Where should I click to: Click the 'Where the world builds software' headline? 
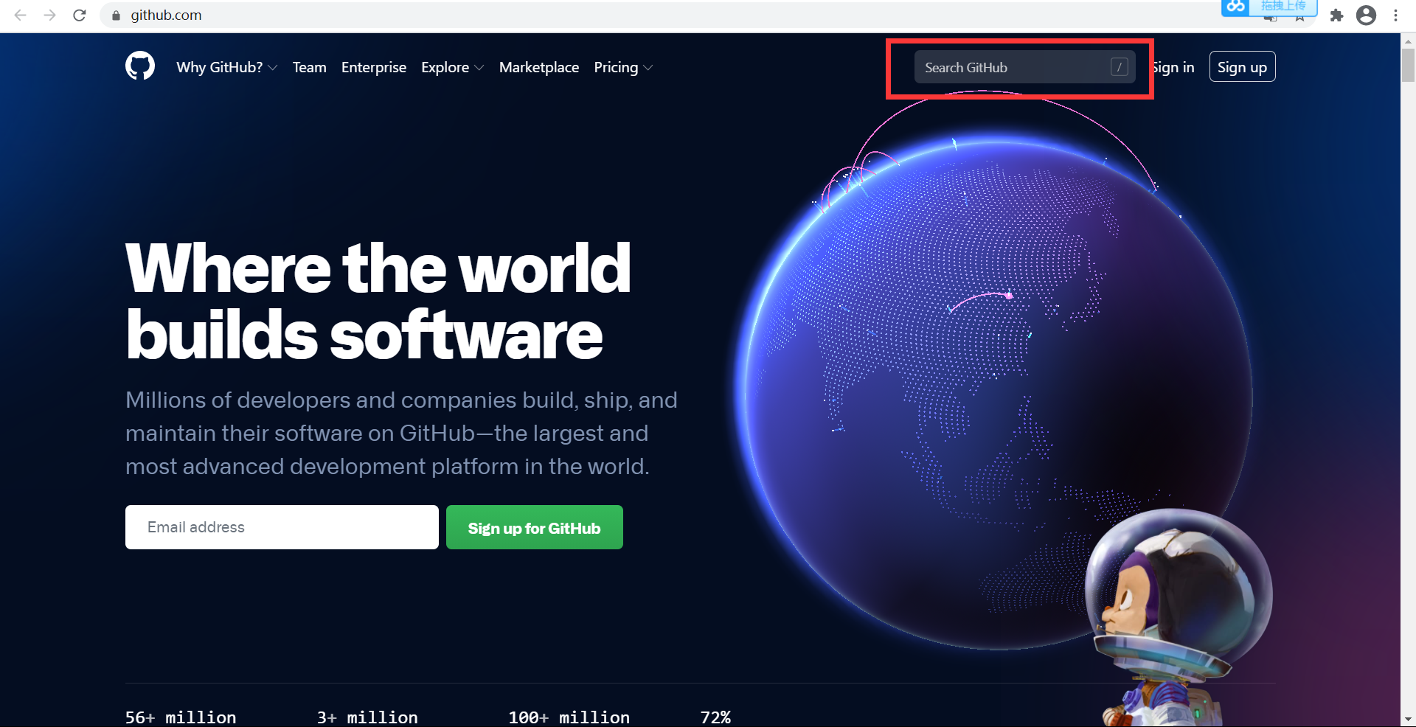click(378, 302)
